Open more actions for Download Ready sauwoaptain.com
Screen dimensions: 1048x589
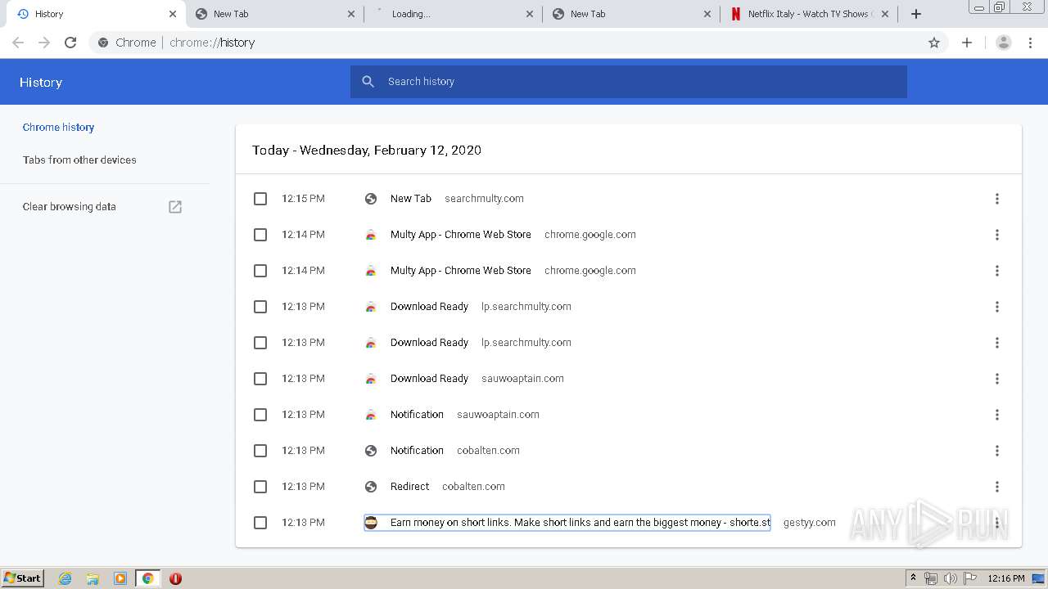point(997,379)
